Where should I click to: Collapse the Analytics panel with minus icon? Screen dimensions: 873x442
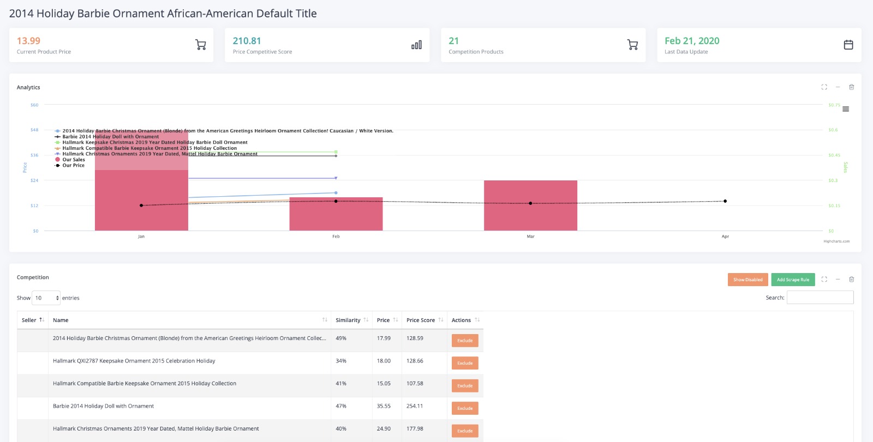(x=838, y=87)
